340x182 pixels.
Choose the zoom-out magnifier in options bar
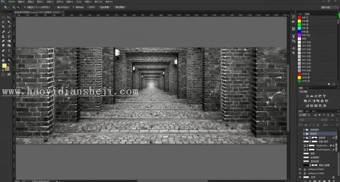tap(18, 7)
